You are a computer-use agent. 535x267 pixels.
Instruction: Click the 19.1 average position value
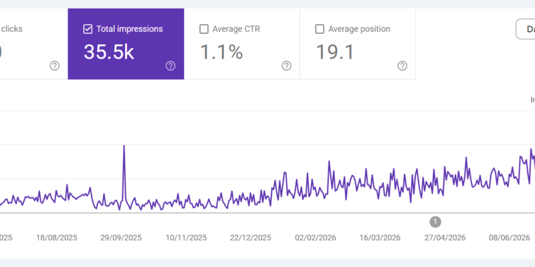coord(336,52)
